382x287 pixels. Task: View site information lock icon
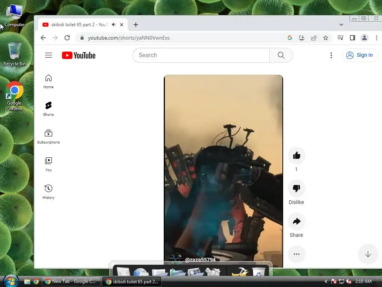click(x=82, y=38)
